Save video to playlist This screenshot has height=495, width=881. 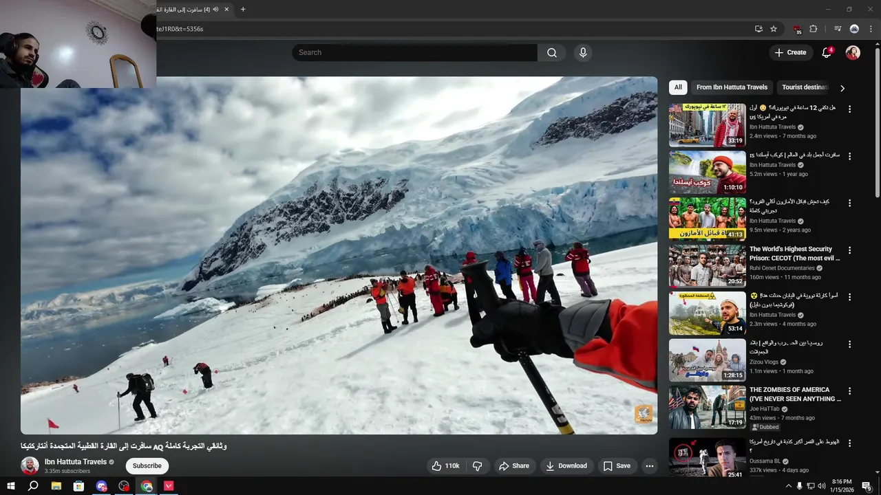[x=617, y=466]
